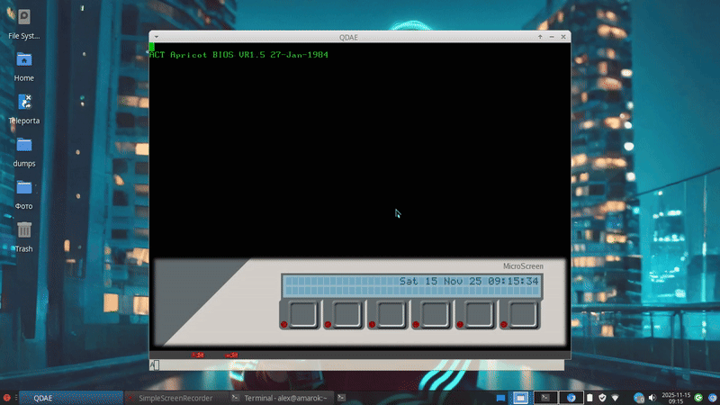Click the second terminal taskbar icon
The height and width of the screenshot is (405, 720).
click(341, 398)
